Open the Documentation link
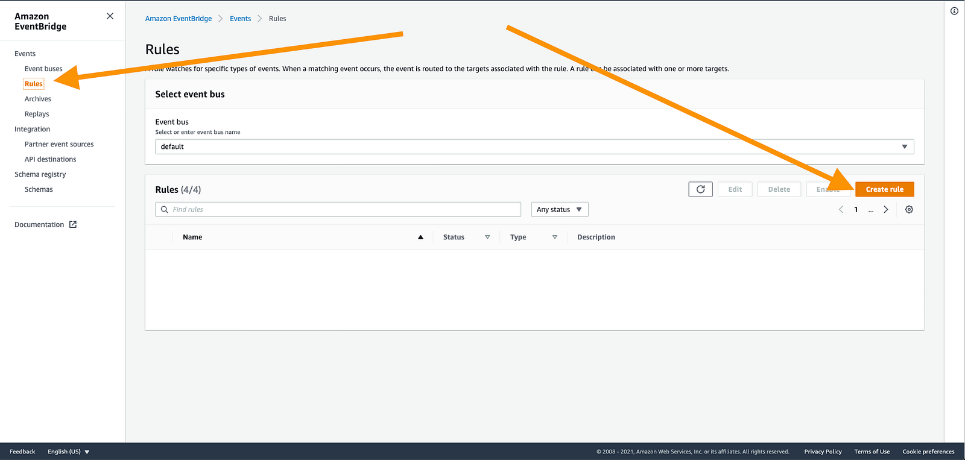 pos(39,224)
